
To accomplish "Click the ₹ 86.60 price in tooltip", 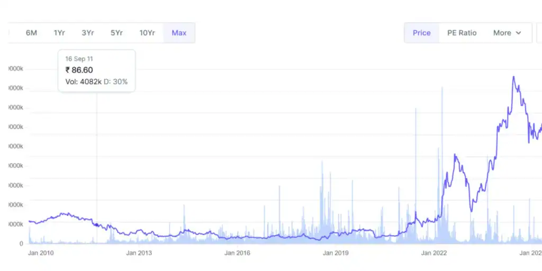I will point(79,70).
